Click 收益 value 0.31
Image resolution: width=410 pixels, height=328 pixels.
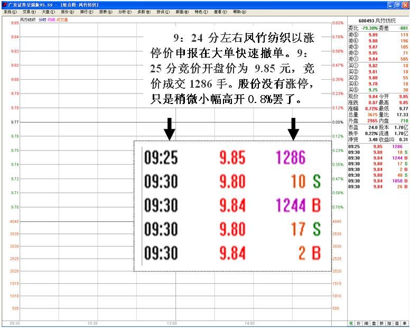[404, 139]
